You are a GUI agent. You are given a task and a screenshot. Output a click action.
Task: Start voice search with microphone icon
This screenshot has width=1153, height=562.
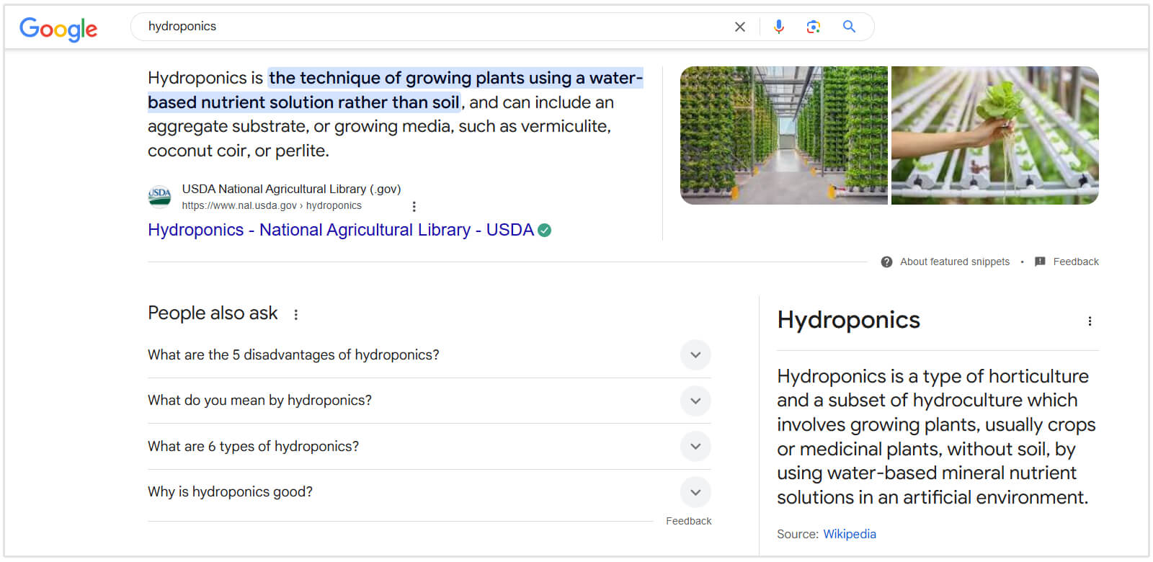point(778,27)
